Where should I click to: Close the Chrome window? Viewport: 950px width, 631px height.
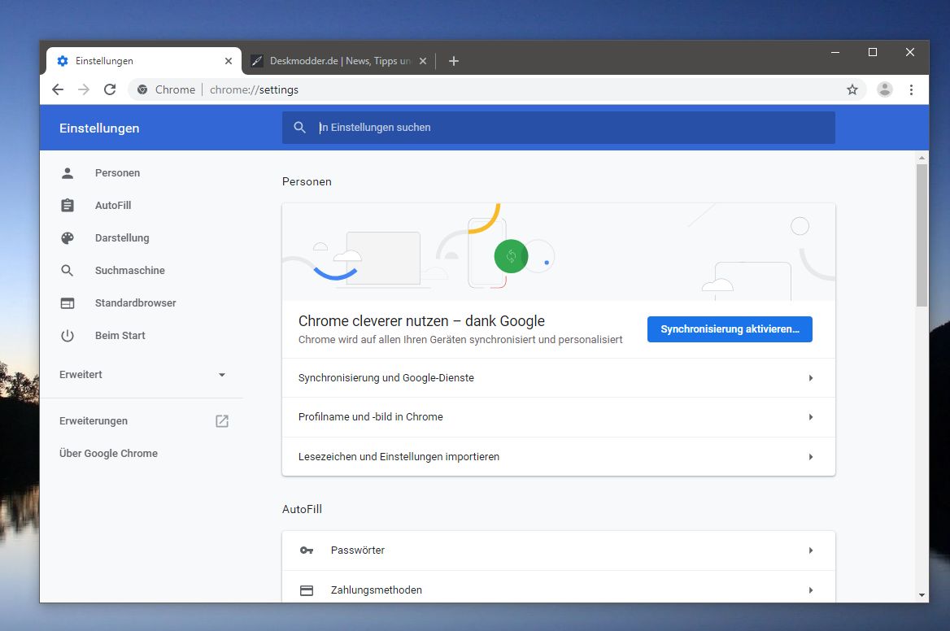910,53
